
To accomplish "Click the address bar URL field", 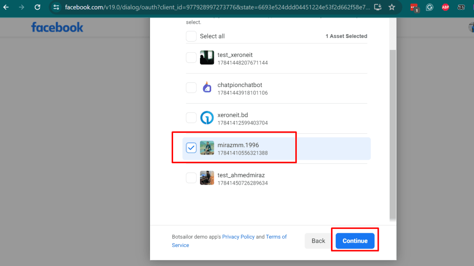I will coord(218,7).
